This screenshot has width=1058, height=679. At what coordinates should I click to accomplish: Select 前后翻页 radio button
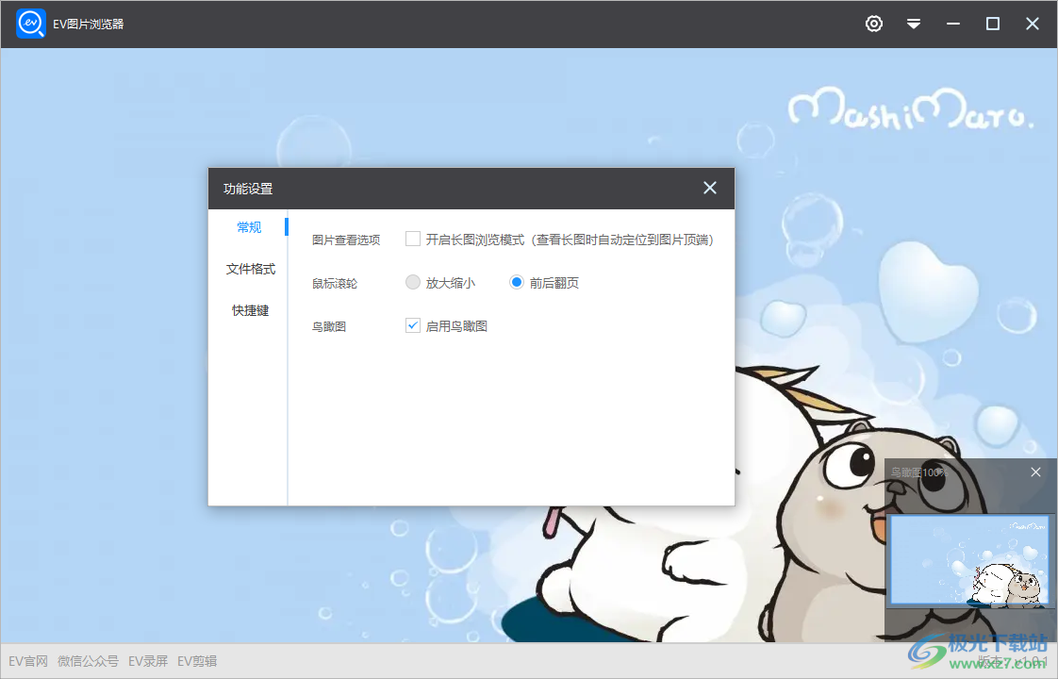tap(516, 282)
